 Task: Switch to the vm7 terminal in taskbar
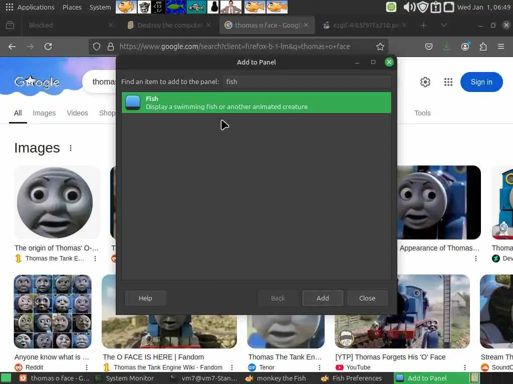point(204,378)
